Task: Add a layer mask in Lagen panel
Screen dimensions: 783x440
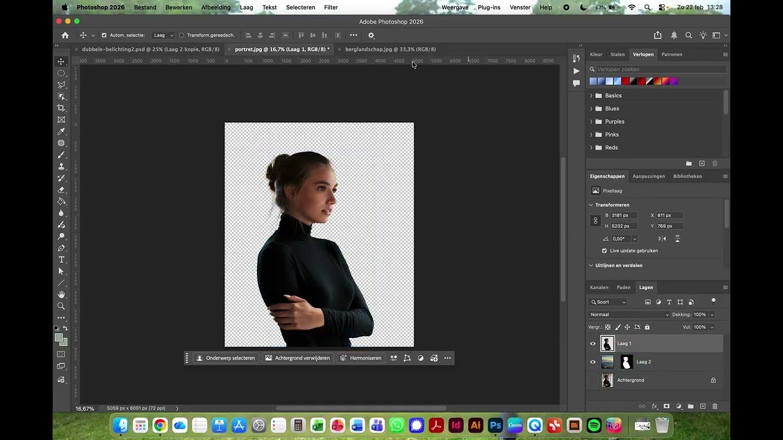Action: click(x=667, y=406)
